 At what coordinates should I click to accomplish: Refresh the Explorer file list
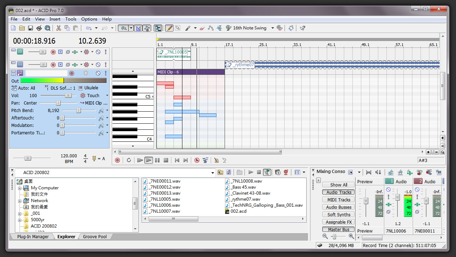229,172
